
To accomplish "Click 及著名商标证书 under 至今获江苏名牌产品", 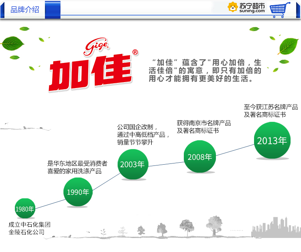I will point(265,115).
